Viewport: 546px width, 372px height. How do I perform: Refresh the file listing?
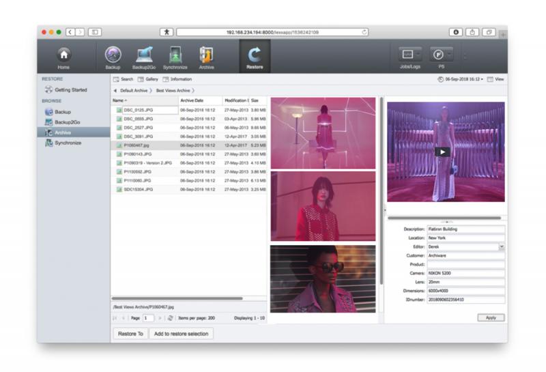coord(170,318)
